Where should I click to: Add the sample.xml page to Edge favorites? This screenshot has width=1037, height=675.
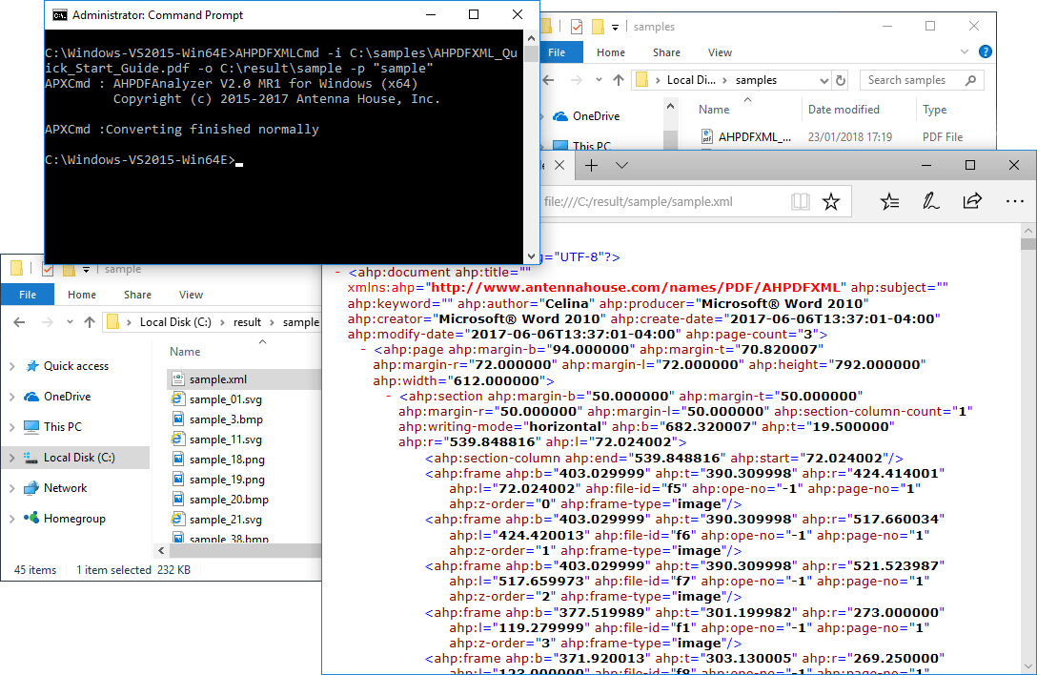click(831, 201)
